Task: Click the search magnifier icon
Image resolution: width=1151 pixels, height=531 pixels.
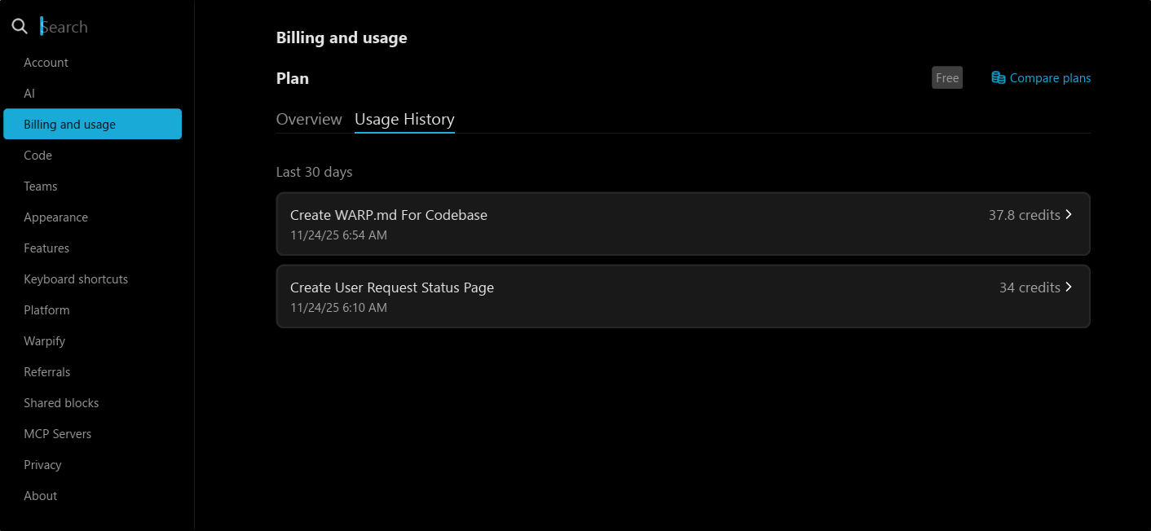Action: click(20, 27)
